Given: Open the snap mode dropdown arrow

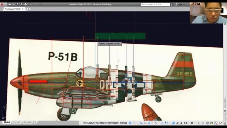Looking at the screenshot, I should tap(137, 123).
